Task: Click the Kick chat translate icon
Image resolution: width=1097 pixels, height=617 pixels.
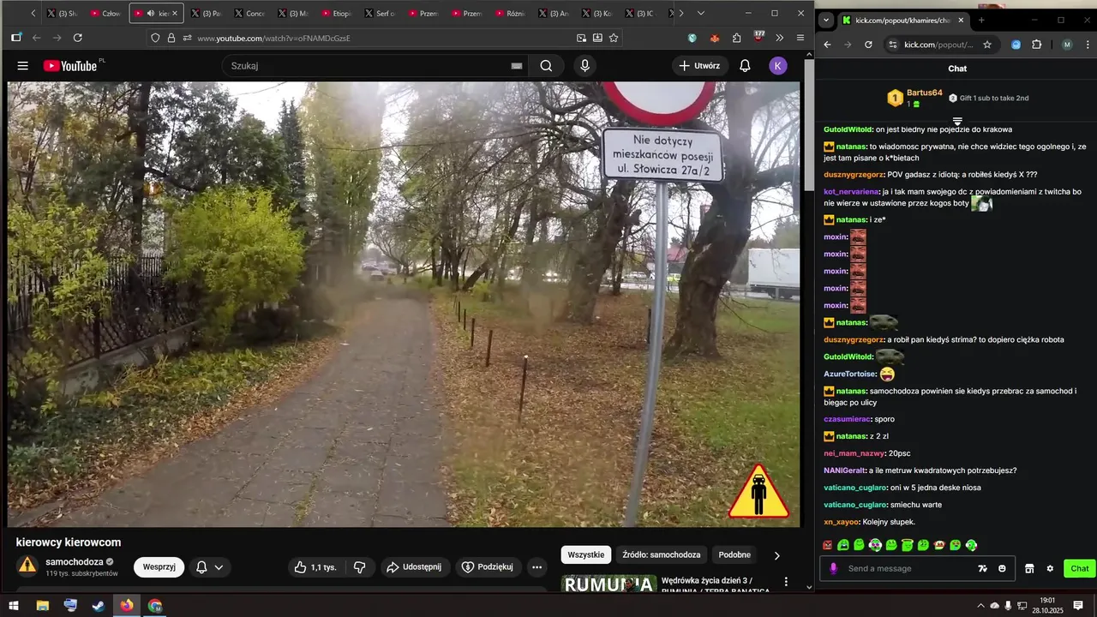Action: pos(983,568)
